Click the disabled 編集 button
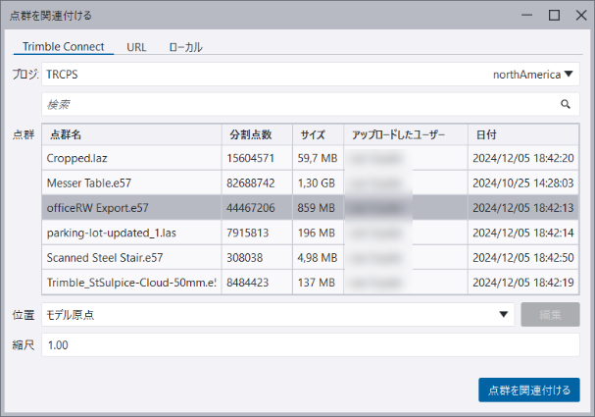Viewport: 595px width, 417px height. (550, 315)
